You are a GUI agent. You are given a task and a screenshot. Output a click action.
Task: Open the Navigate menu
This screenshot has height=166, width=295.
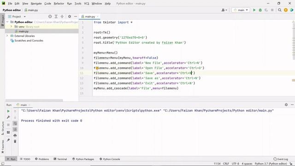(x=36, y=3)
